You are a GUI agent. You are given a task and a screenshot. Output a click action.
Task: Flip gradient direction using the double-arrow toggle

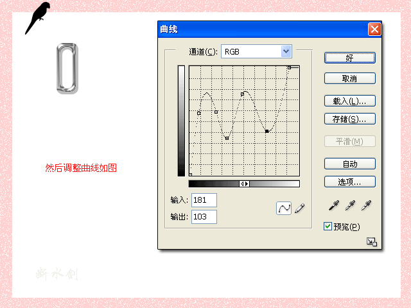(x=244, y=184)
